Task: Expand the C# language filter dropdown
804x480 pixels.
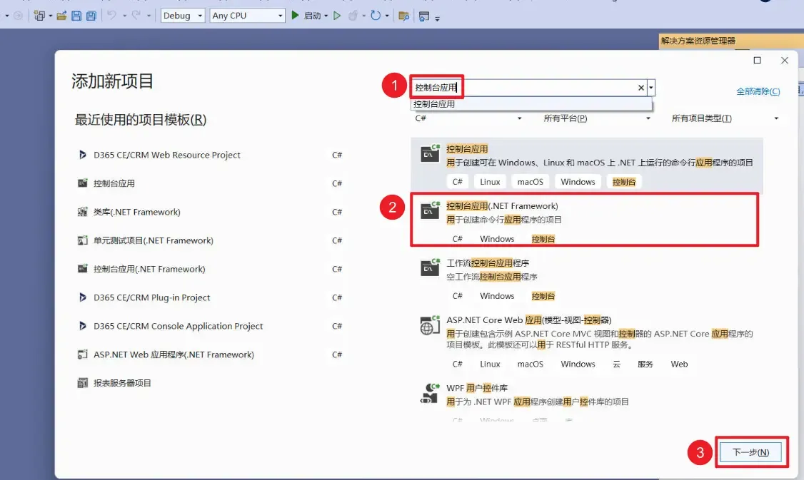Action: click(468, 118)
